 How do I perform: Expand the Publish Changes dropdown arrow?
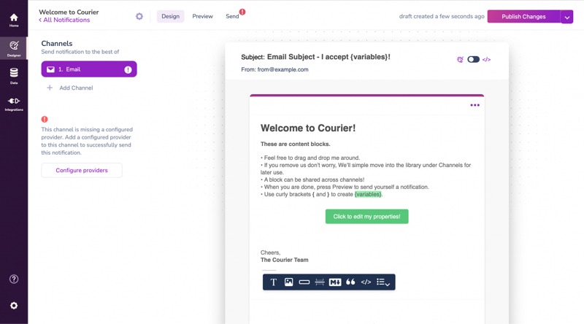567,17
